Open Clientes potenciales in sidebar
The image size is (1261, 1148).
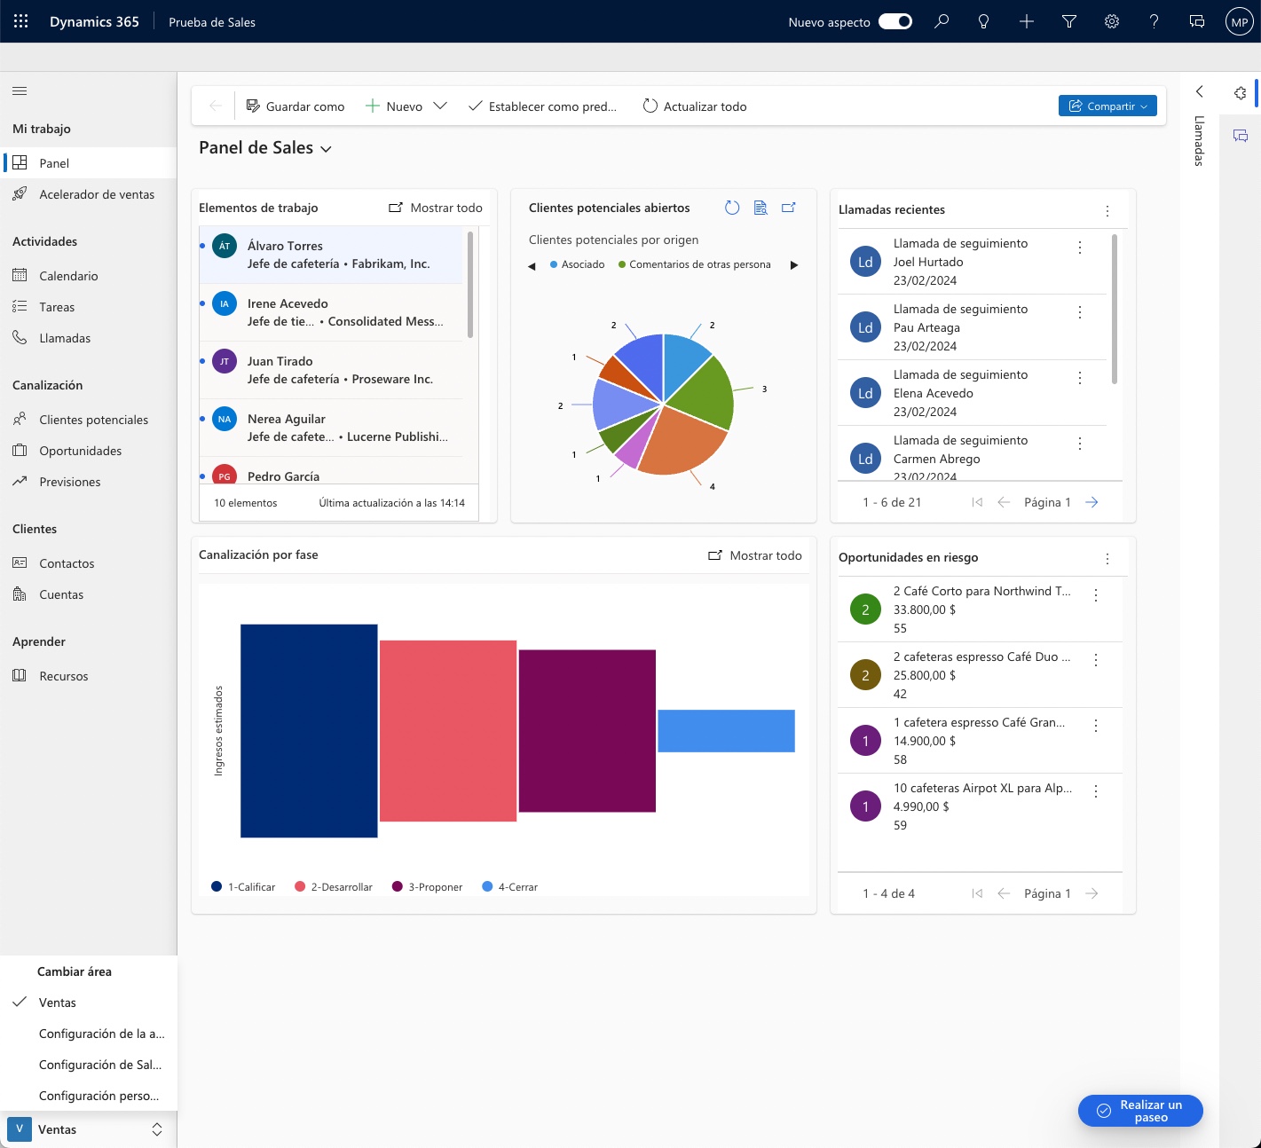tap(89, 420)
